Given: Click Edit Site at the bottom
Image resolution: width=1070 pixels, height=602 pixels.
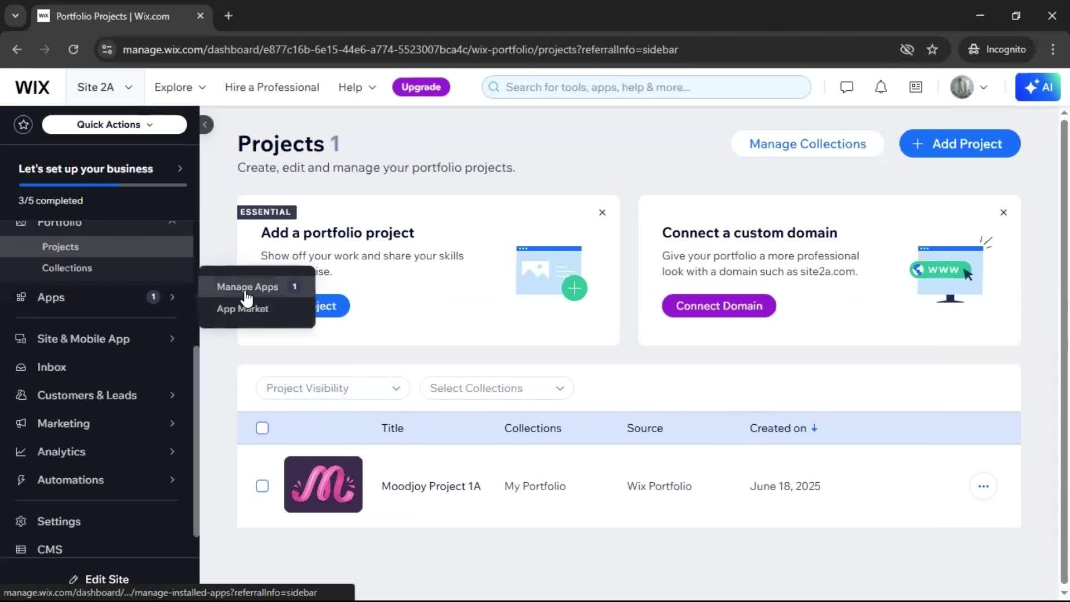Looking at the screenshot, I should tap(99, 580).
